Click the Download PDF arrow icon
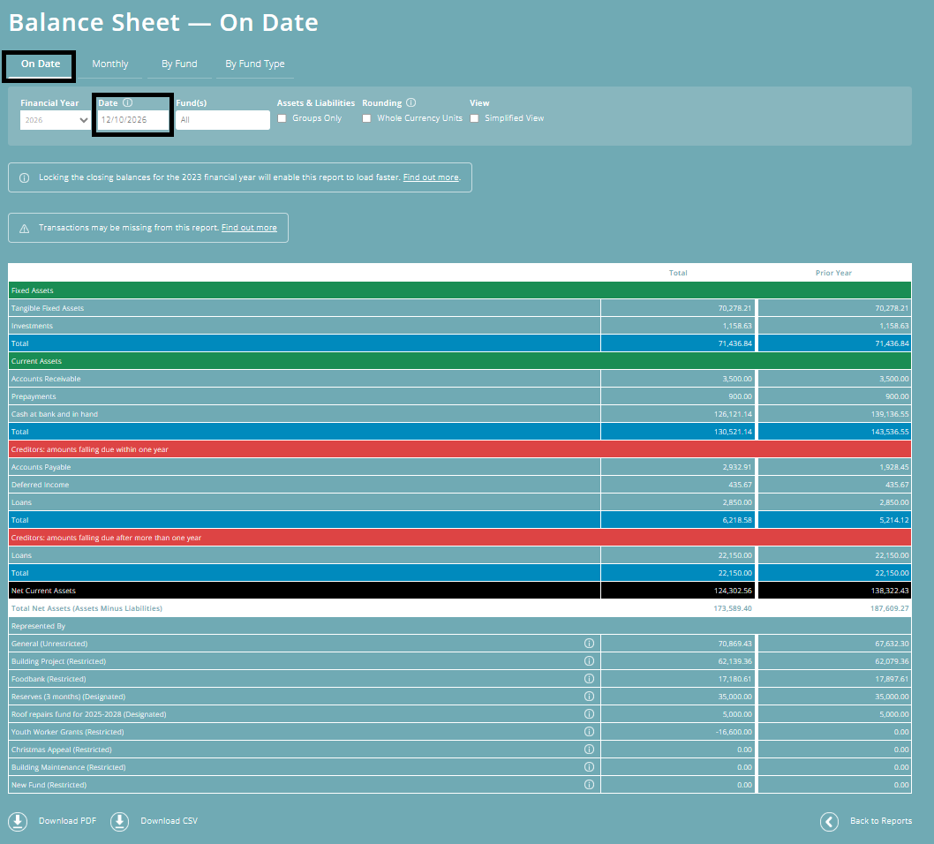Screen dimensions: 934x844 (x=18, y=821)
